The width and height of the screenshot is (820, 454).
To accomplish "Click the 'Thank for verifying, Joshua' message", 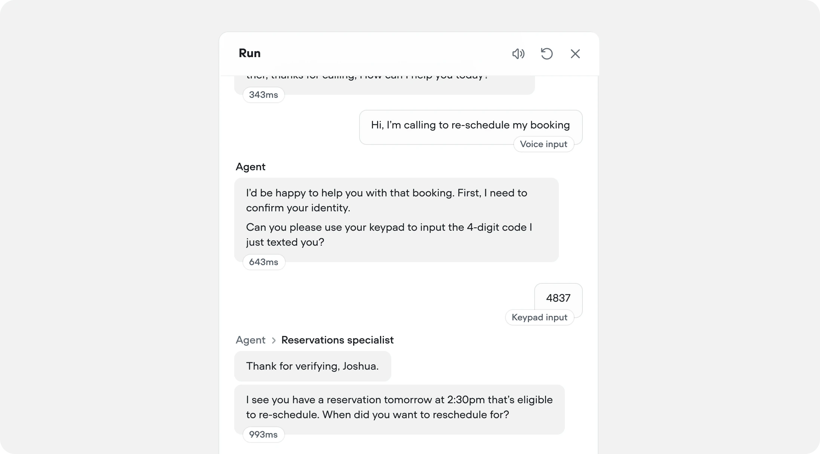I will tap(312, 366).
